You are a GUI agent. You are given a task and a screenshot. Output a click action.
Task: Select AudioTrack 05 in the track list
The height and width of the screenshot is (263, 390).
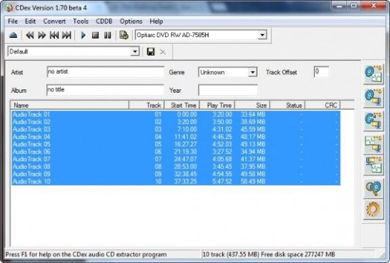(x=175, y=144)
